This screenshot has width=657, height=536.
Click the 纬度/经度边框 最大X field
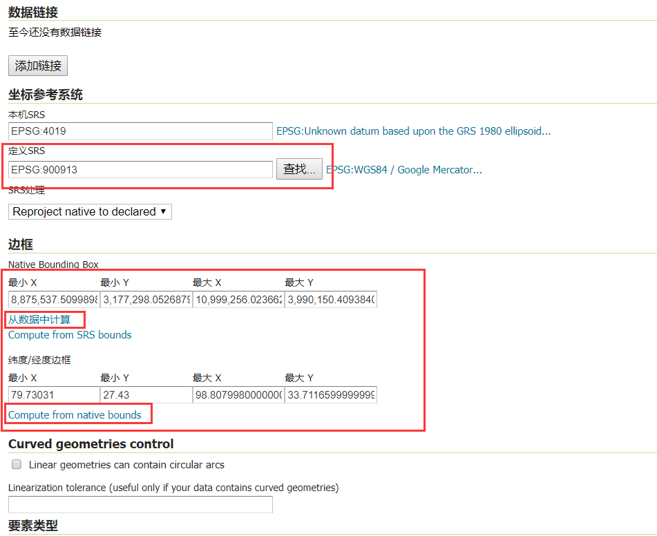point(234,394)
